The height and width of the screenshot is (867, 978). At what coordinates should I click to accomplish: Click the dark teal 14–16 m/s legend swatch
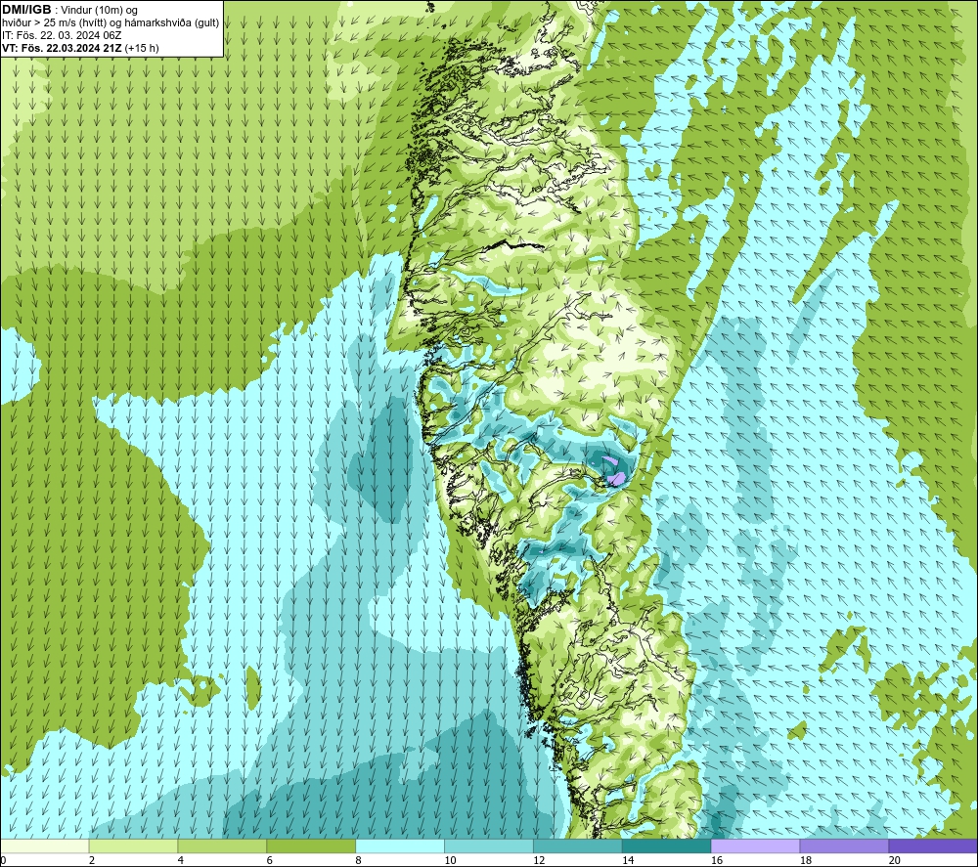[666, 845]
